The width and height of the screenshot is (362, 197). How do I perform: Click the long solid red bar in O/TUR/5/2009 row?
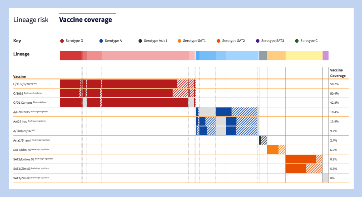(139, 84)
